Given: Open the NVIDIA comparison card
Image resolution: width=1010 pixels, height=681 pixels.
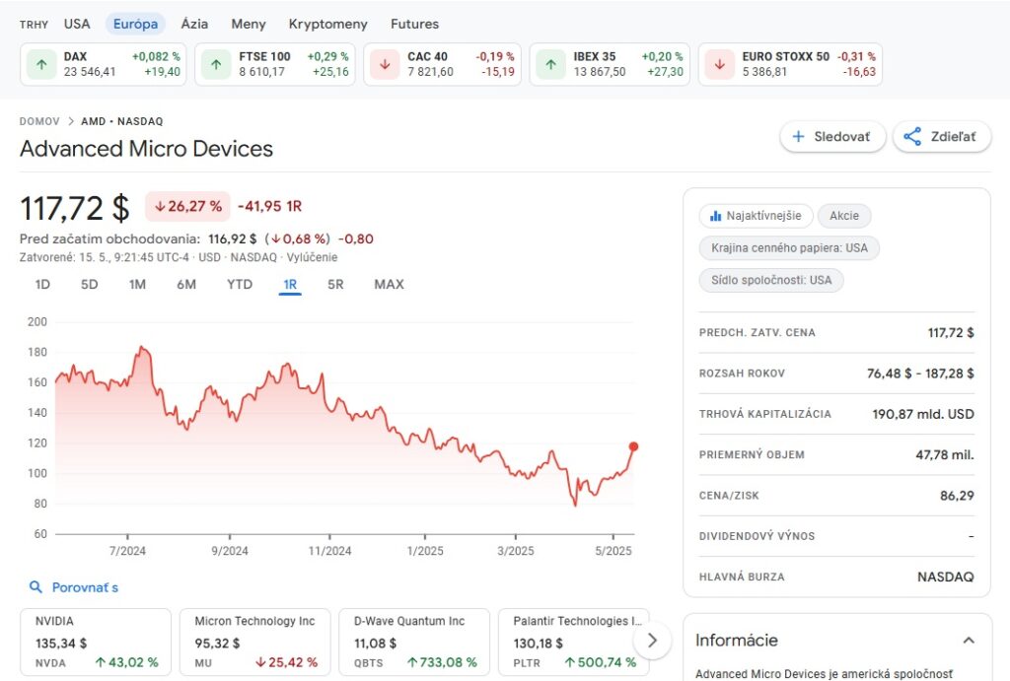Looking at the screenshot, I should pyautogui.click(x=96, y=642).
